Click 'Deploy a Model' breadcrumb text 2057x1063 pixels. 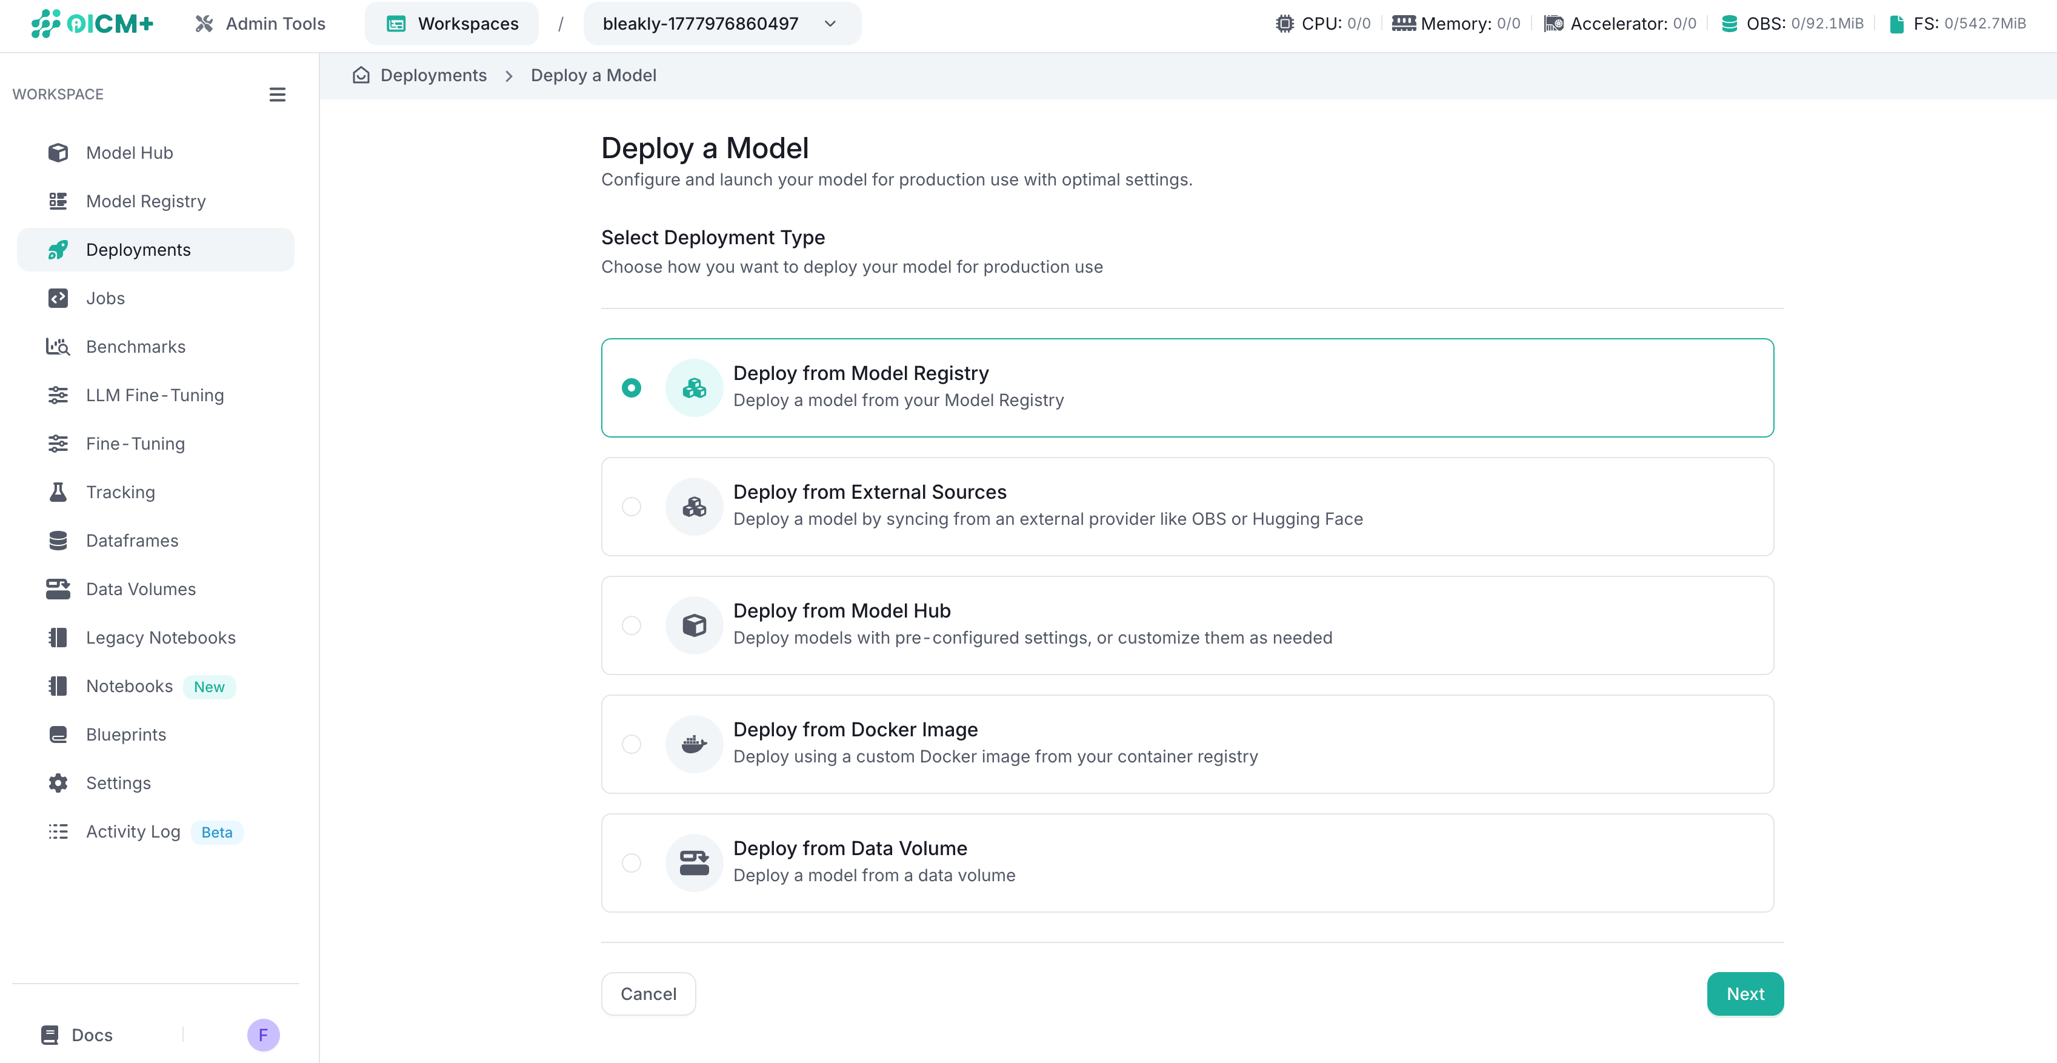coord(593,75)
